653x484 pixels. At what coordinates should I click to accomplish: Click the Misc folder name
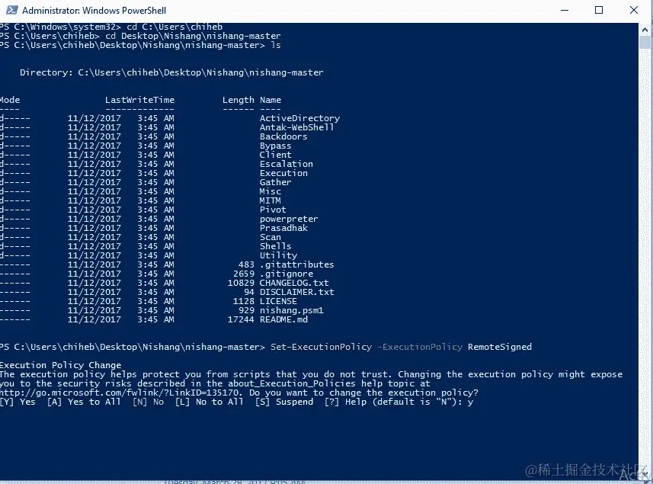click(270, 191)
